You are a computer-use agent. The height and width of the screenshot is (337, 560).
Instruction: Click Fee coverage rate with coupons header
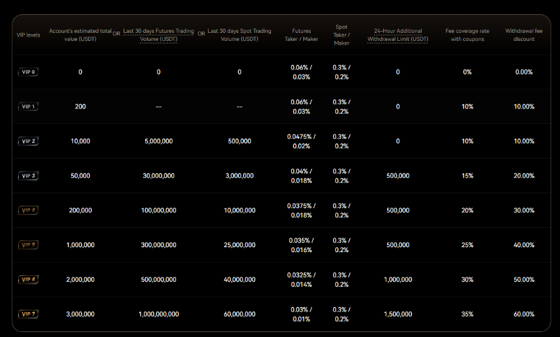467,35
